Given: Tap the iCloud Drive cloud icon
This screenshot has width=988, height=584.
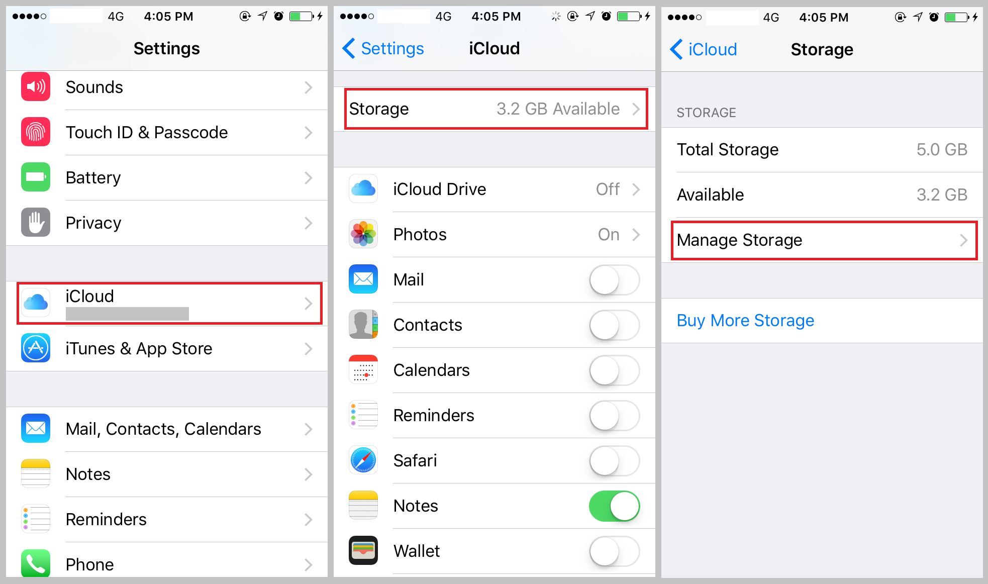Looking at the screenshot, I should (x=363, y=189).
